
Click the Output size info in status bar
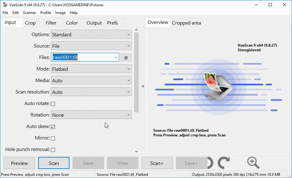pyautogui.click(x=236, y=175)
